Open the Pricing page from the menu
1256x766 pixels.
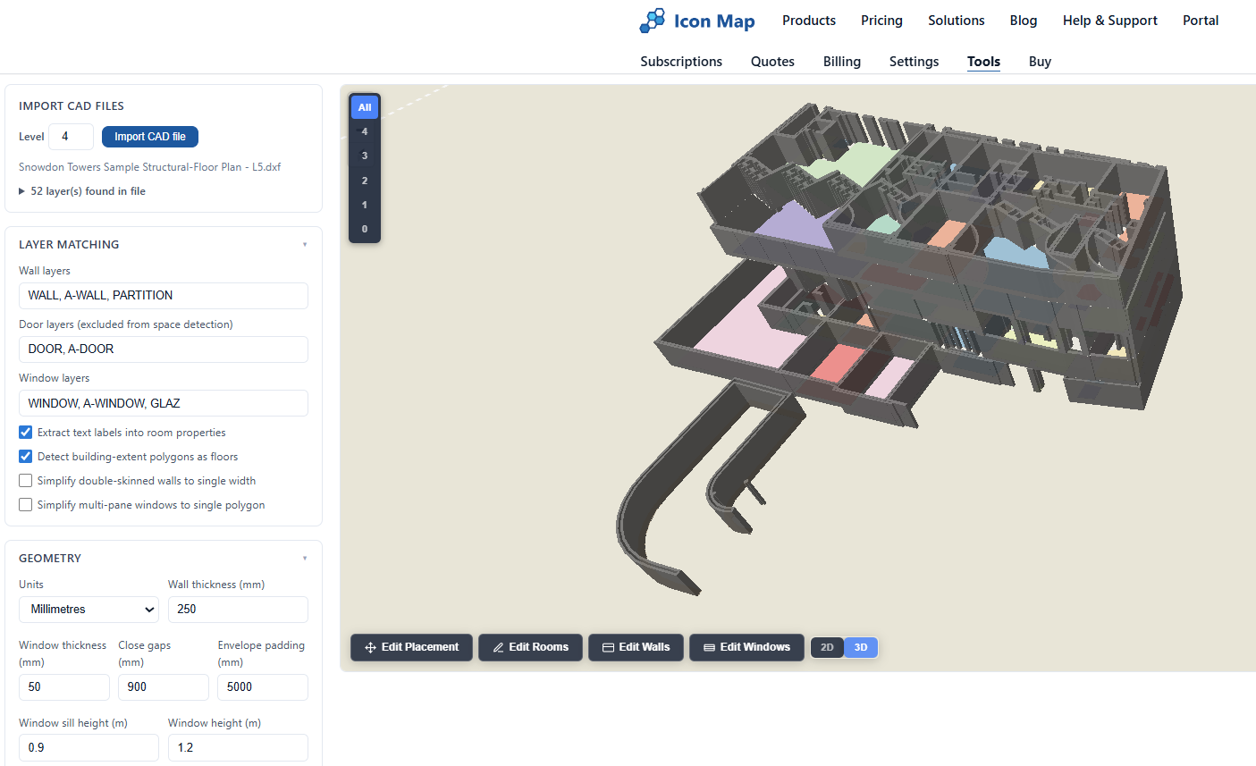881,20
